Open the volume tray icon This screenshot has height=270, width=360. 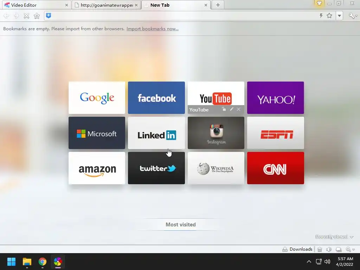point(327,262)
